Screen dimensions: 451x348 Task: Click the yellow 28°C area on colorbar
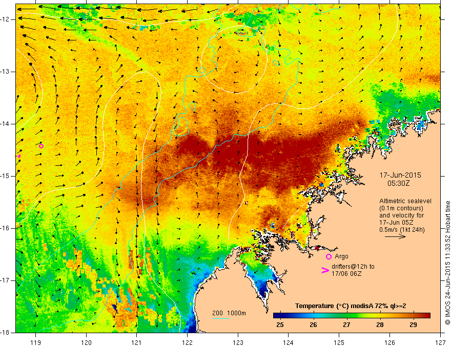[380, 316]
